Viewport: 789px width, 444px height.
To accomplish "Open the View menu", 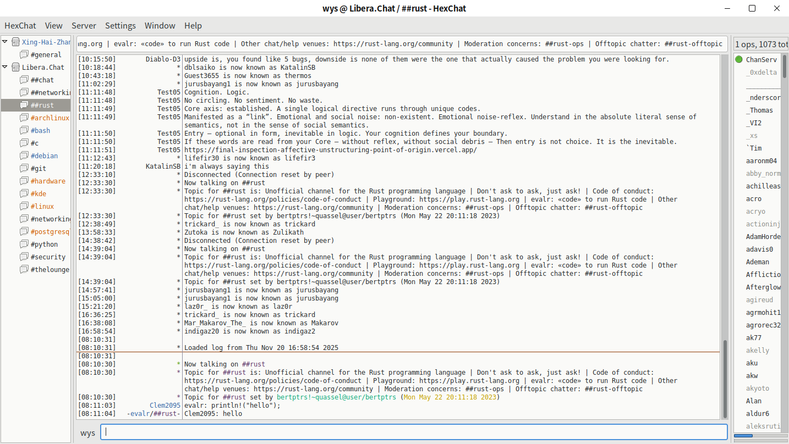I will point(54,26).
